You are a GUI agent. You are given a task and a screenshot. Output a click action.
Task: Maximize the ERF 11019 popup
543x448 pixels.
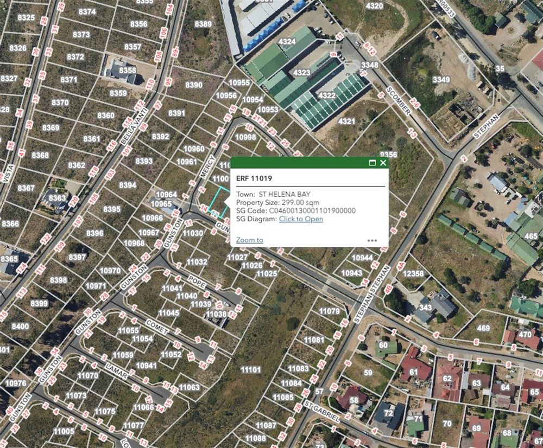[x=372, y=163]
